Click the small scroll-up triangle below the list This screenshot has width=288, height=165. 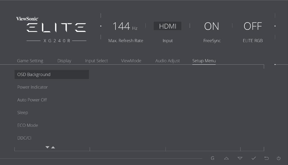53,147
